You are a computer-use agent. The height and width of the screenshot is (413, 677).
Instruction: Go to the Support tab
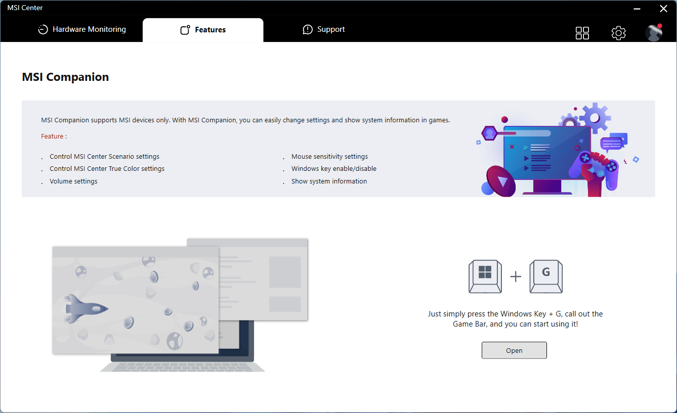click(324, 30)
